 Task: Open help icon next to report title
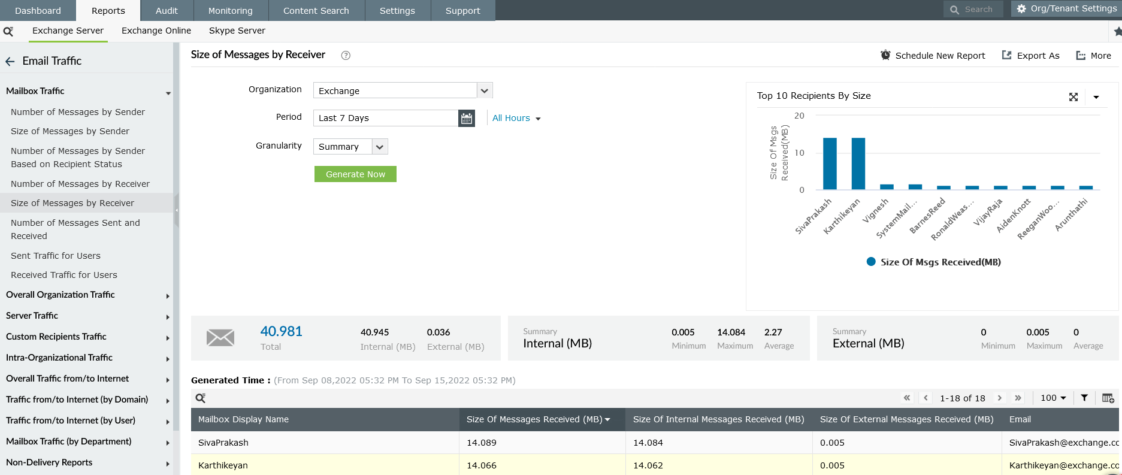coord(346,55)
